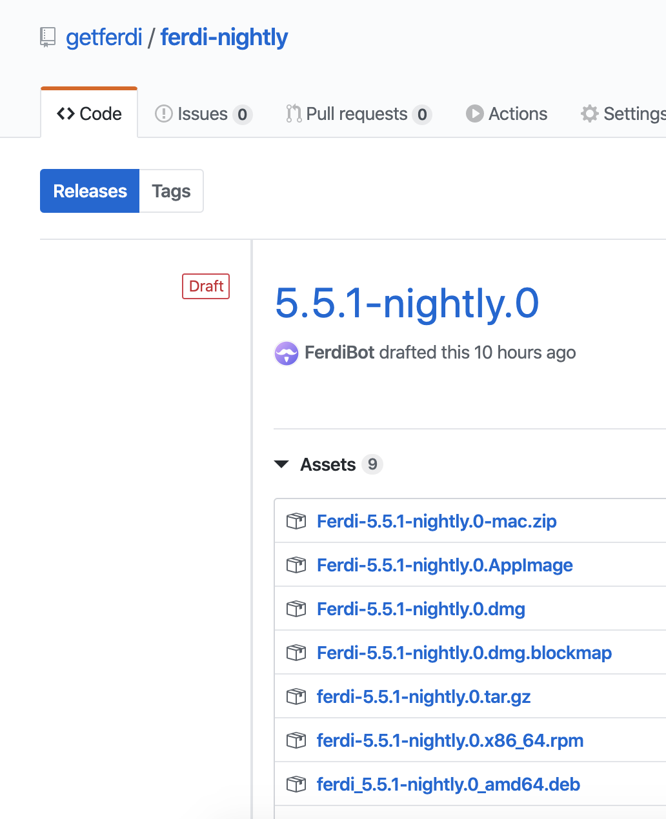Click package icon beside mac.zip asset

[296, 521]
